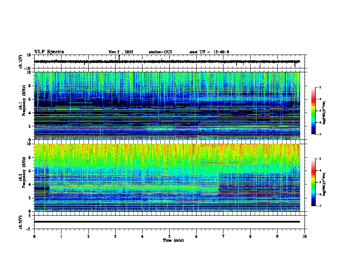Click the time axis tick label "3"
The height and width of the screenshot is (265, 343).
point(115,236)
